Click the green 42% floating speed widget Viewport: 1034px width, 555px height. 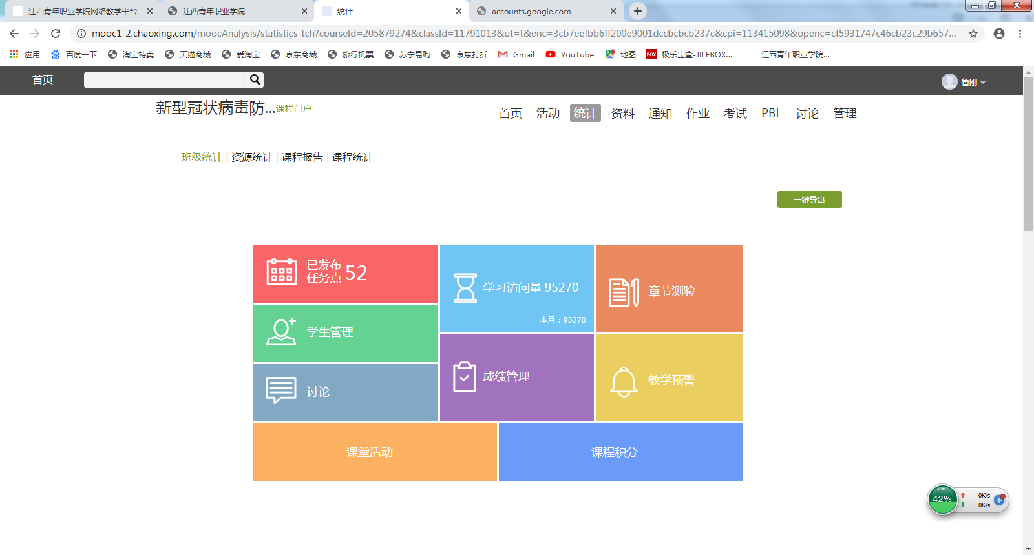tap(942, 499)
